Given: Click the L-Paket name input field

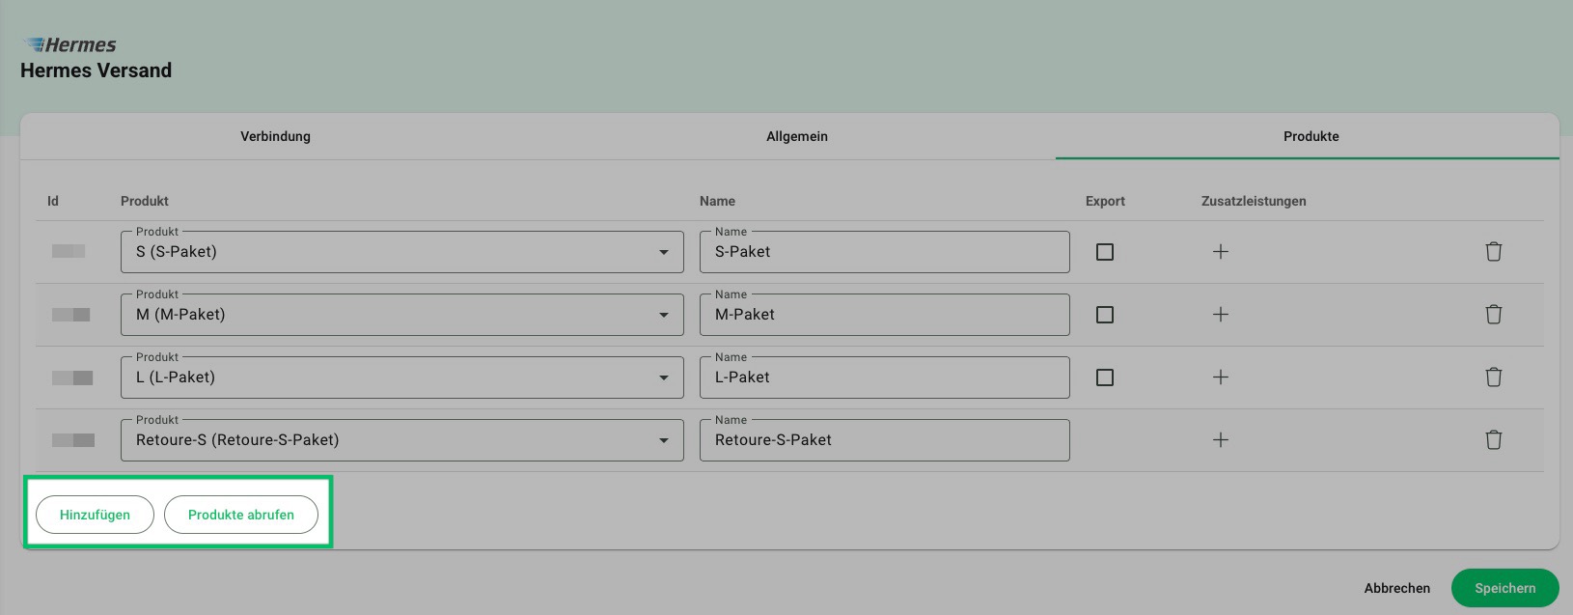Looking at the screenshot, I should tap(884, 377).
